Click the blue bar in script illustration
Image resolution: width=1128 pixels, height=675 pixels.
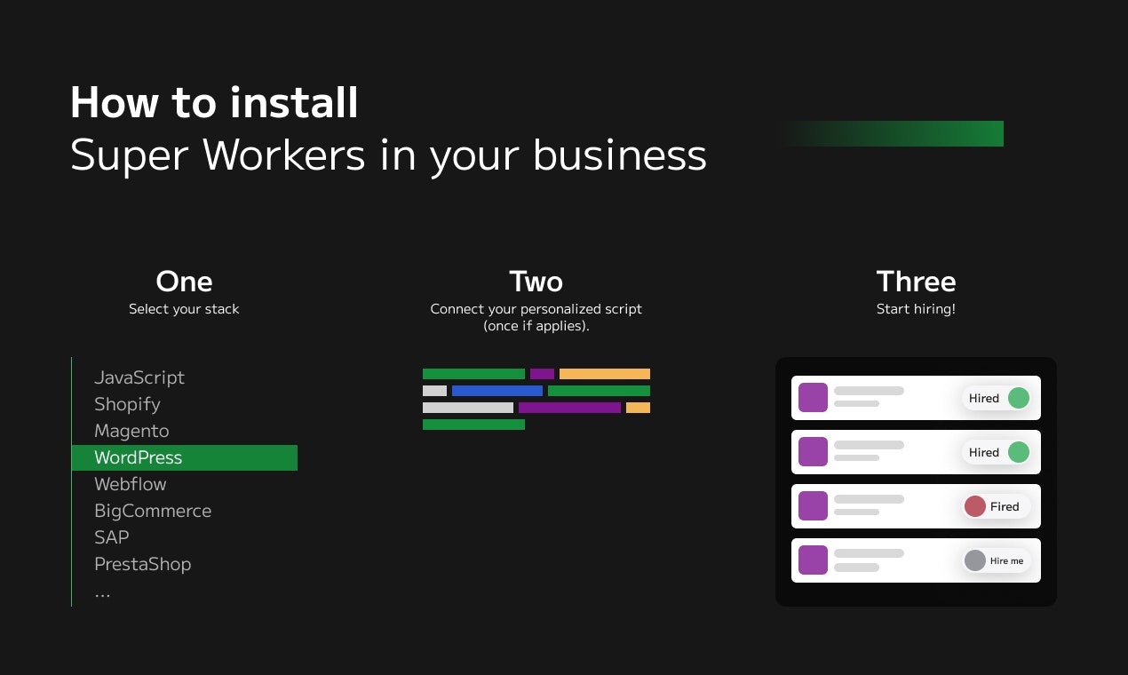(497, 391)
